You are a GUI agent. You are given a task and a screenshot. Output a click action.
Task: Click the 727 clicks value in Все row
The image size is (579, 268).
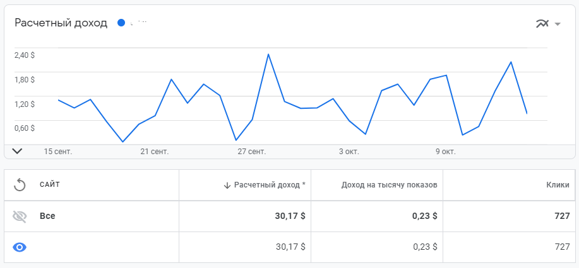click(562, 216)
